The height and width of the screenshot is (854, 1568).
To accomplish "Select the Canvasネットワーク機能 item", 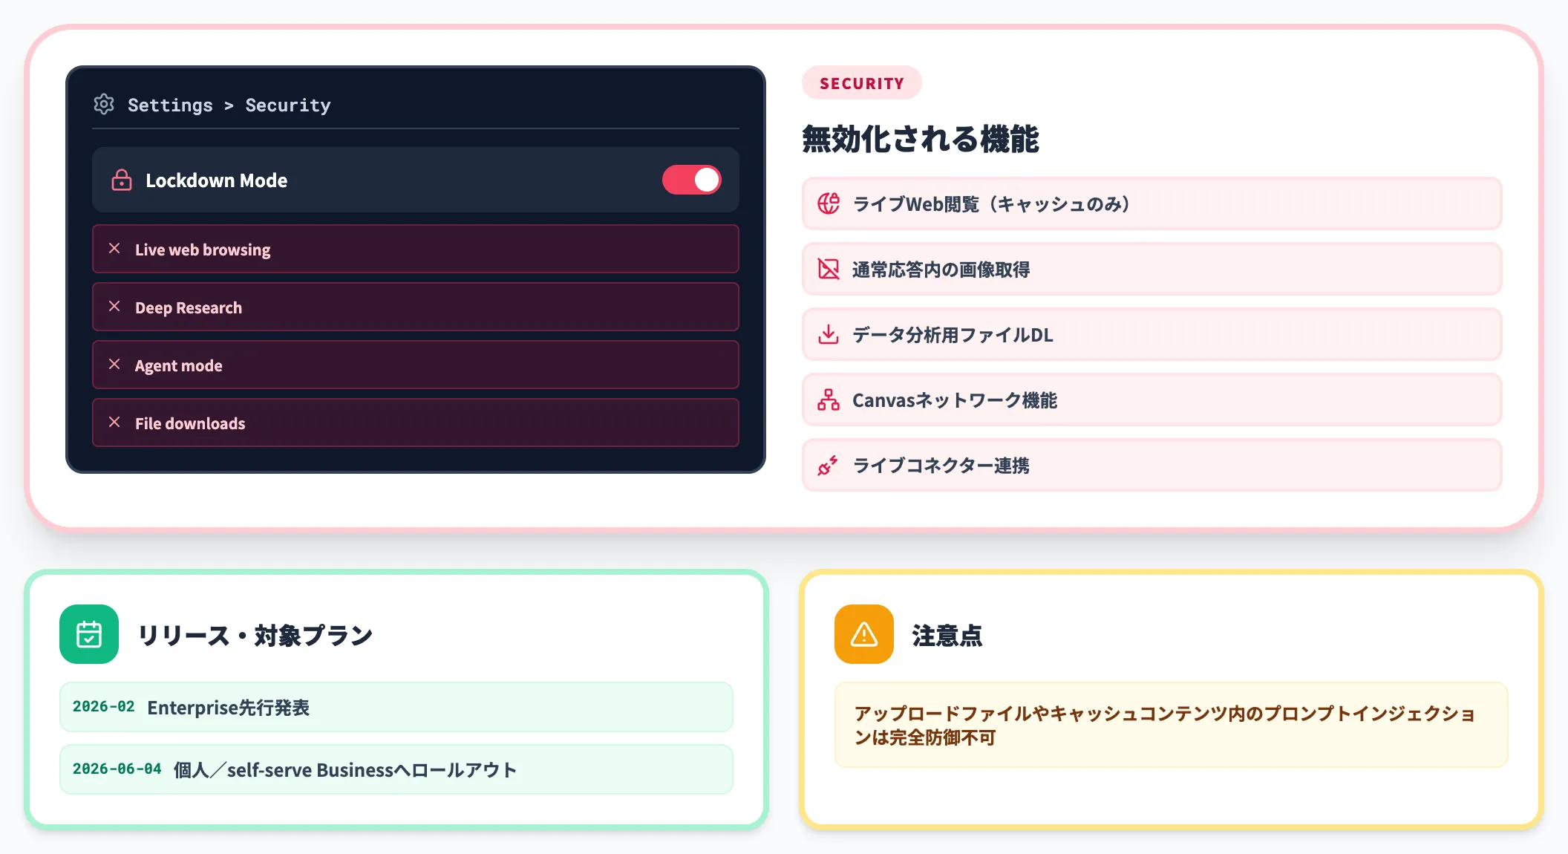I will 1152,400.
